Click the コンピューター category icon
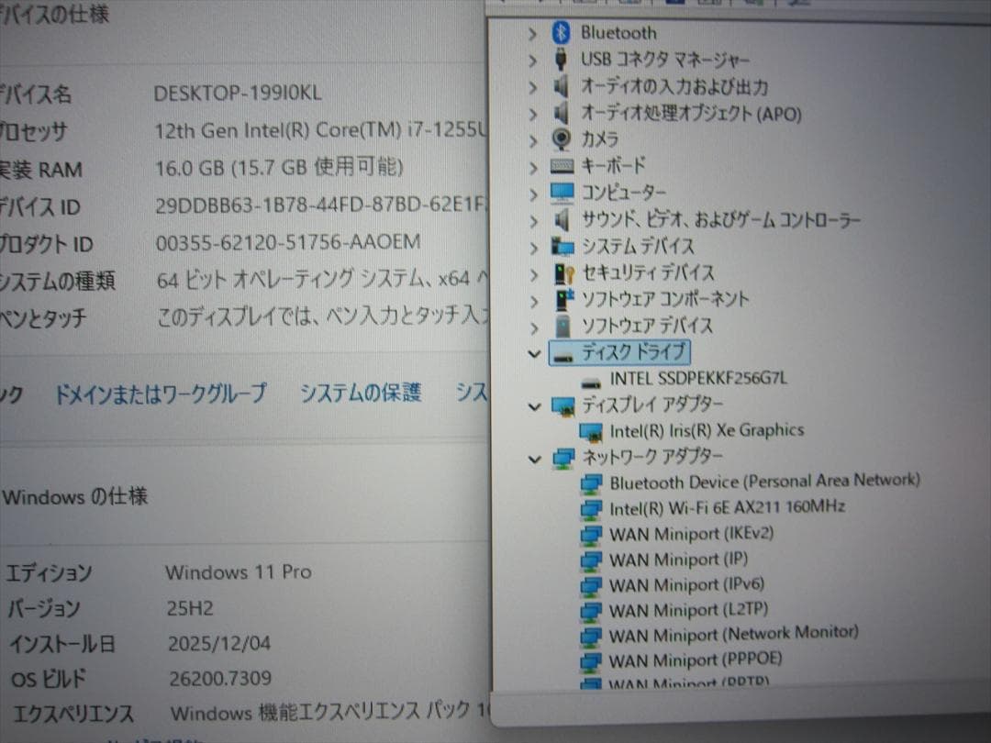 [x=562, y=193]
